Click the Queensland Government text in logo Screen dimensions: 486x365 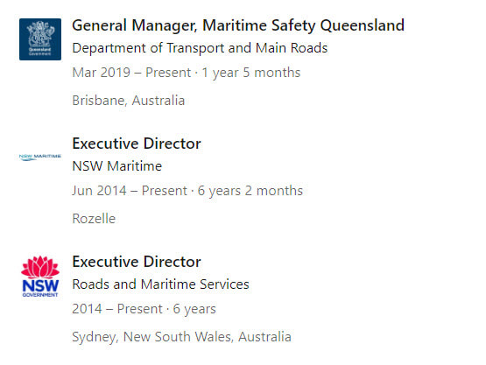[40, 52]
